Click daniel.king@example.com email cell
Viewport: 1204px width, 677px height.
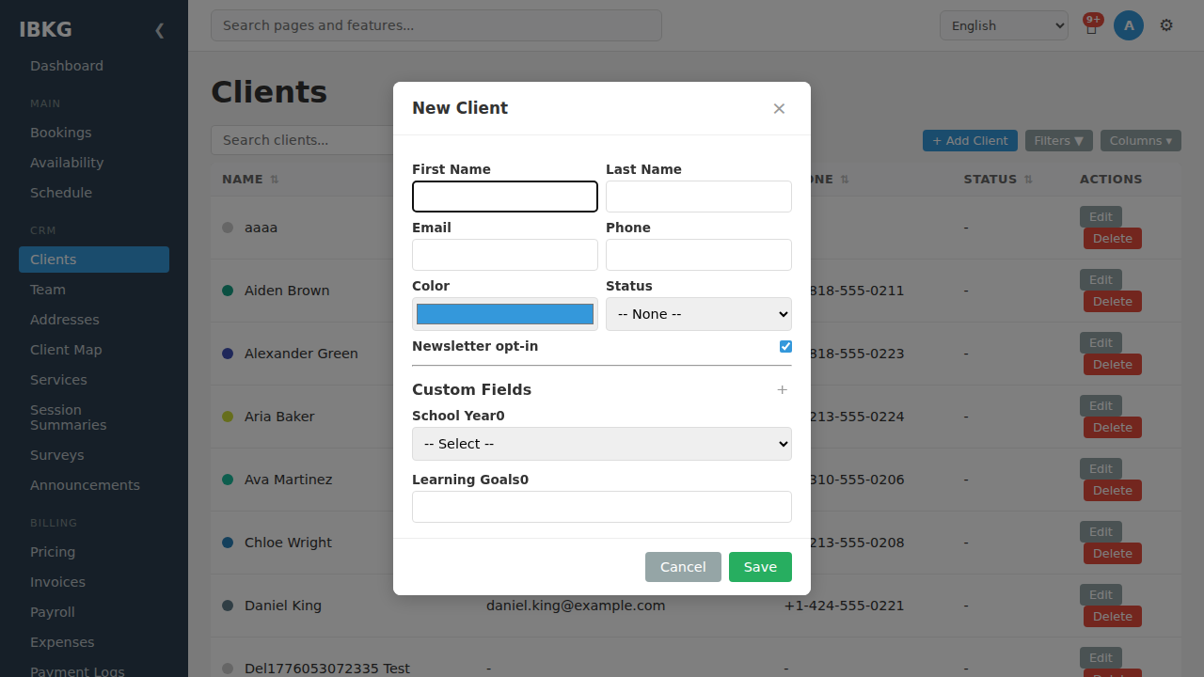[576, 606]
